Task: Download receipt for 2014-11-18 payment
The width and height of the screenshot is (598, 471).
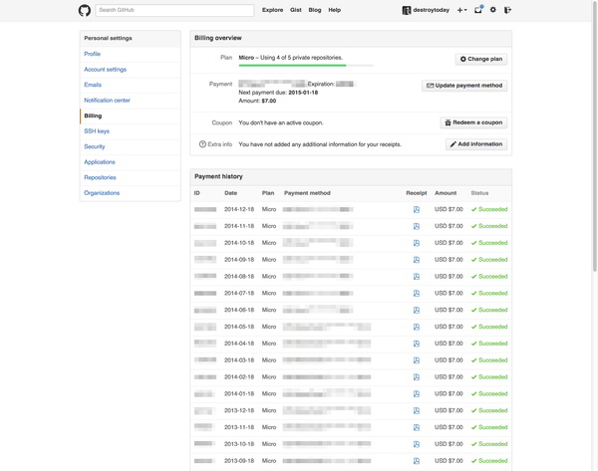Action: (417, 226)
